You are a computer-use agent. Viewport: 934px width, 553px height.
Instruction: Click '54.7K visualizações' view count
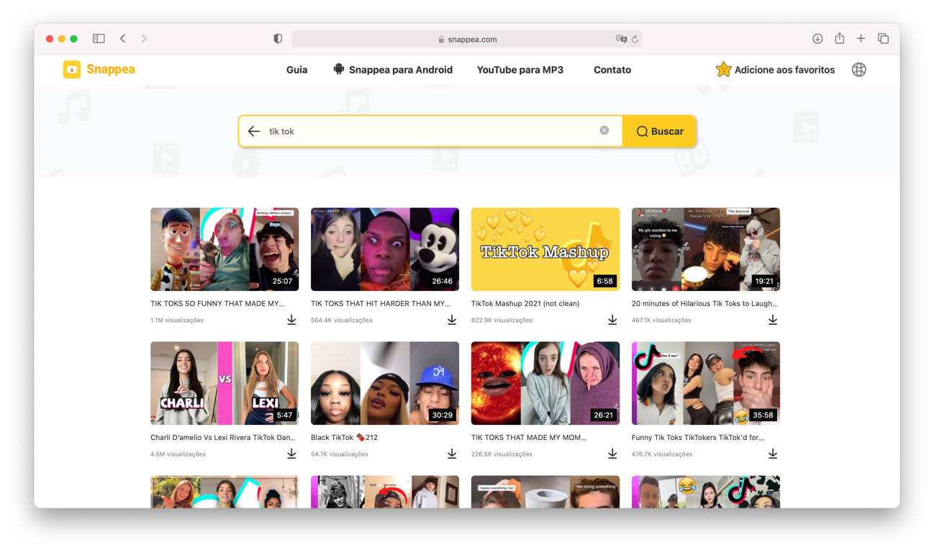pos(340,454)
